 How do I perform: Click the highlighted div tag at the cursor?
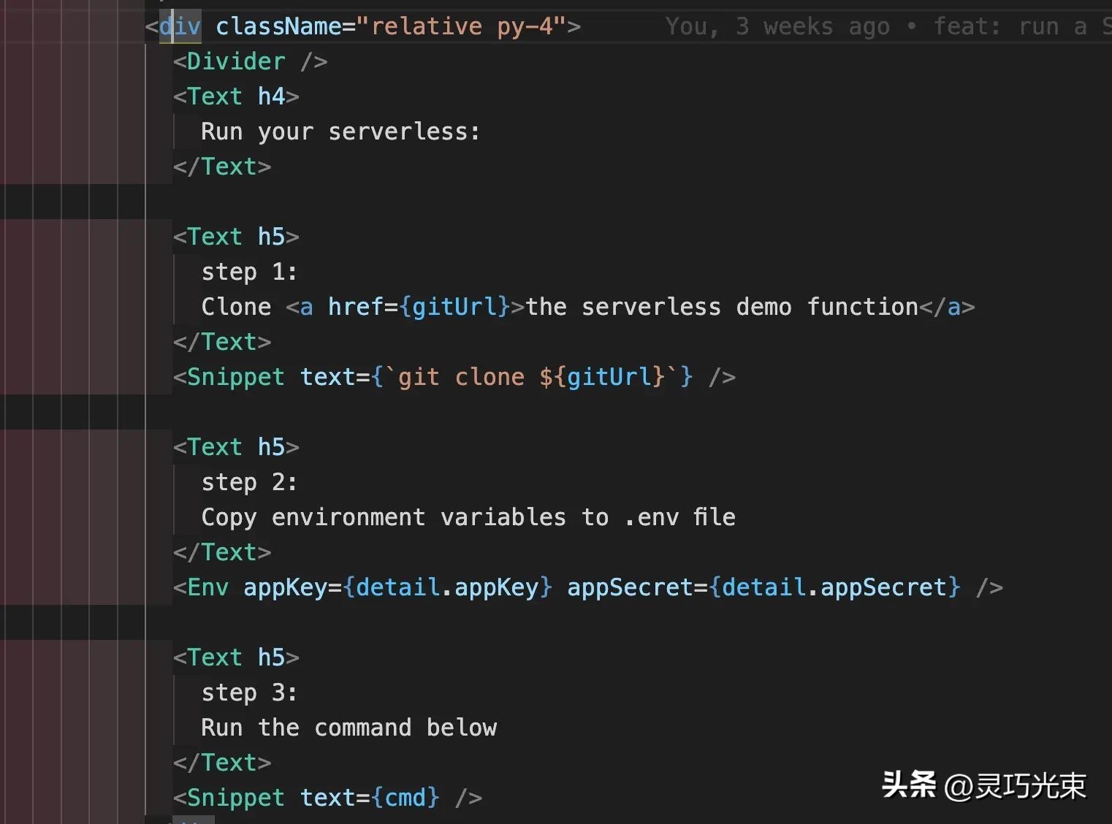[180, 26]
